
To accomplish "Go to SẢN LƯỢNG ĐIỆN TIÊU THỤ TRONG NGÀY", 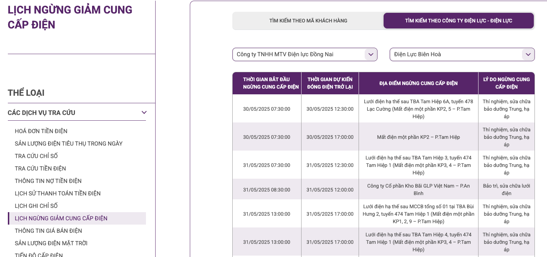I will click(69, 143).
